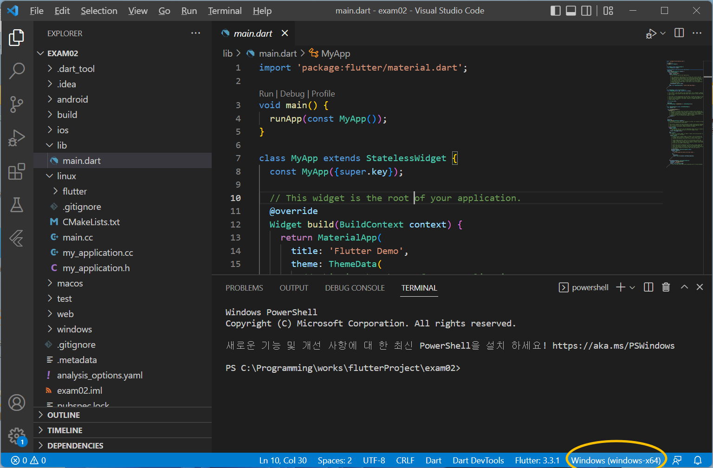Open Run and Debug view
This screenshot has width=713, height=468.
[17, 138]
